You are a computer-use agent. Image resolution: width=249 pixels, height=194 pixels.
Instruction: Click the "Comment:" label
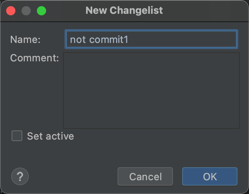click(x=34, y=58)
